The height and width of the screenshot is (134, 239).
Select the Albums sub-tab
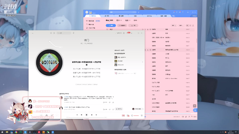(119, 20)
